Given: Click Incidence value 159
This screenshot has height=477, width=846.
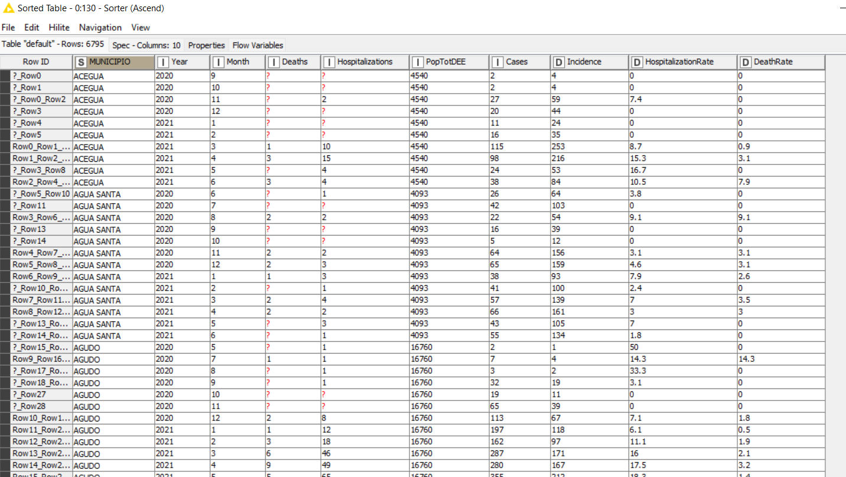Looking at the screenshot, I should [590, 264].
